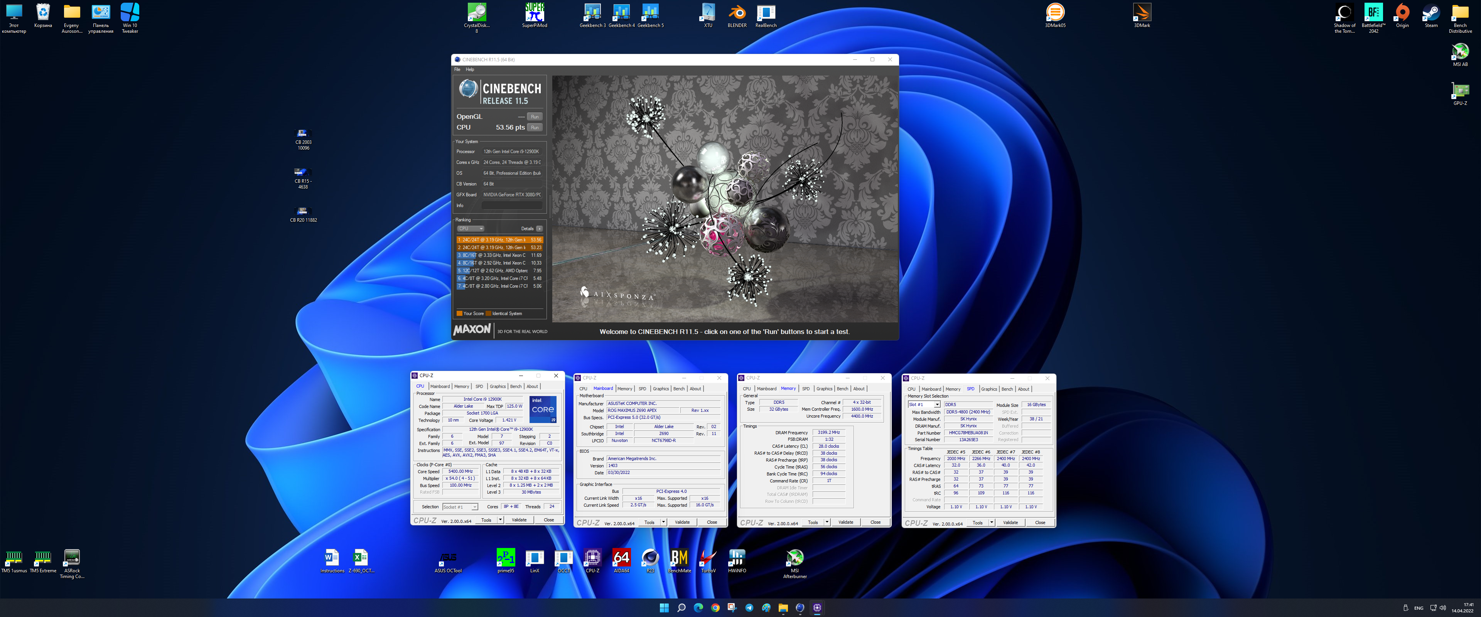Click the Windows Start button on taskbar
The width and height of the screenshot is (1481, 617).
tap(664, 608)
